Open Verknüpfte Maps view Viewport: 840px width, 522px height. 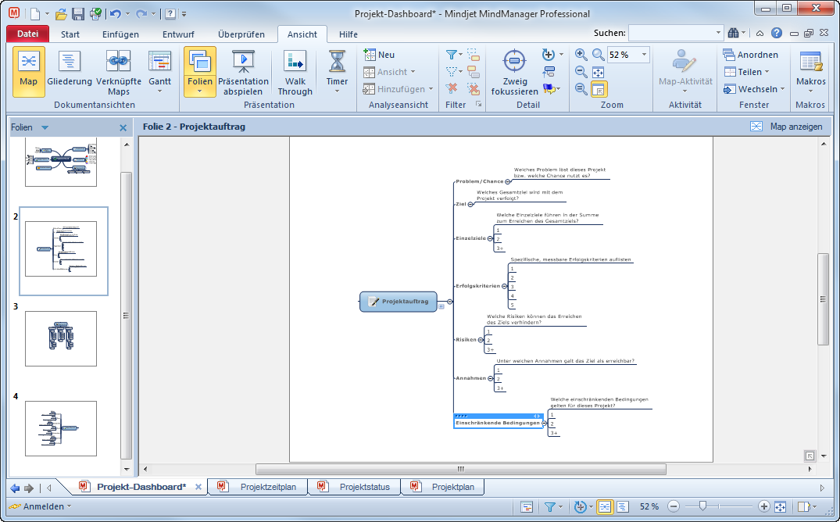[x=119, y=73]
